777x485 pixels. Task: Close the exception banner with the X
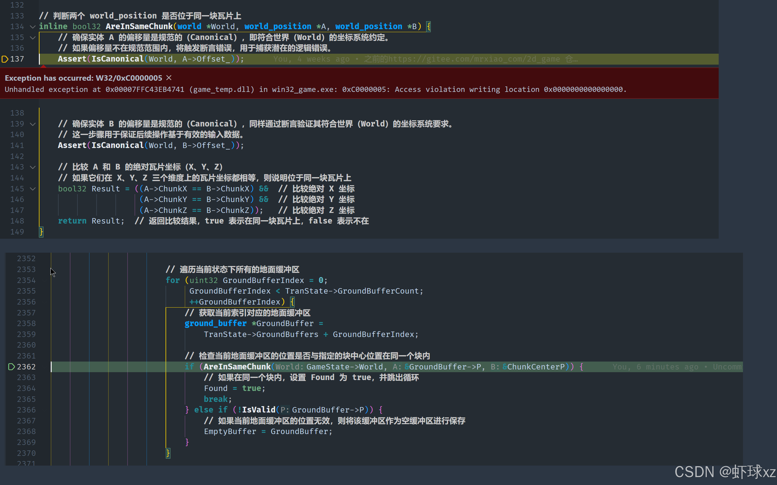point(169,78)
